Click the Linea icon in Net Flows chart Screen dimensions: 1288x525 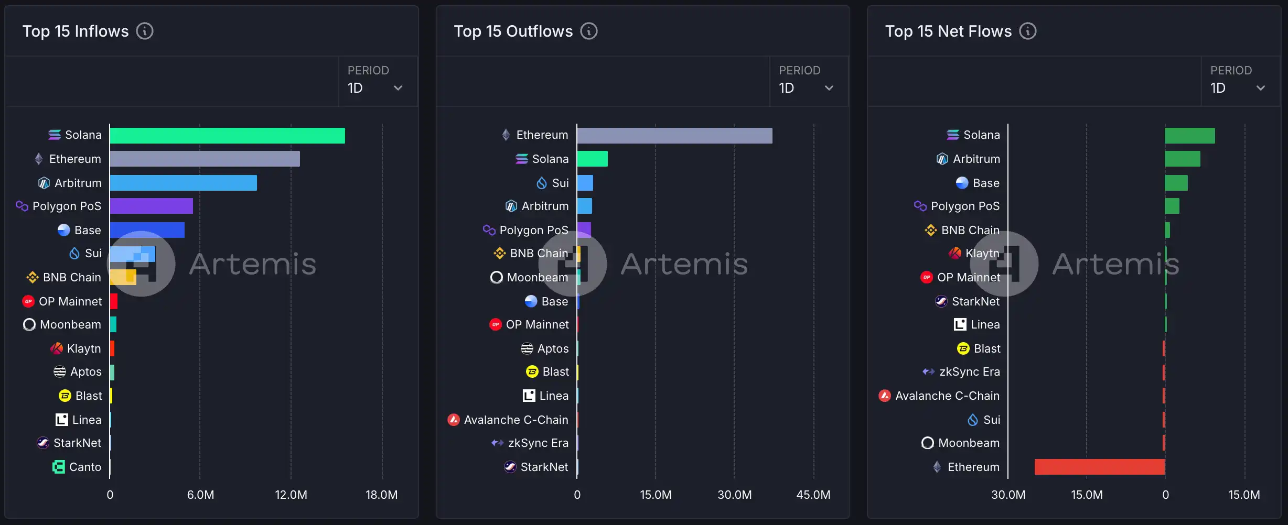[960, 324]
